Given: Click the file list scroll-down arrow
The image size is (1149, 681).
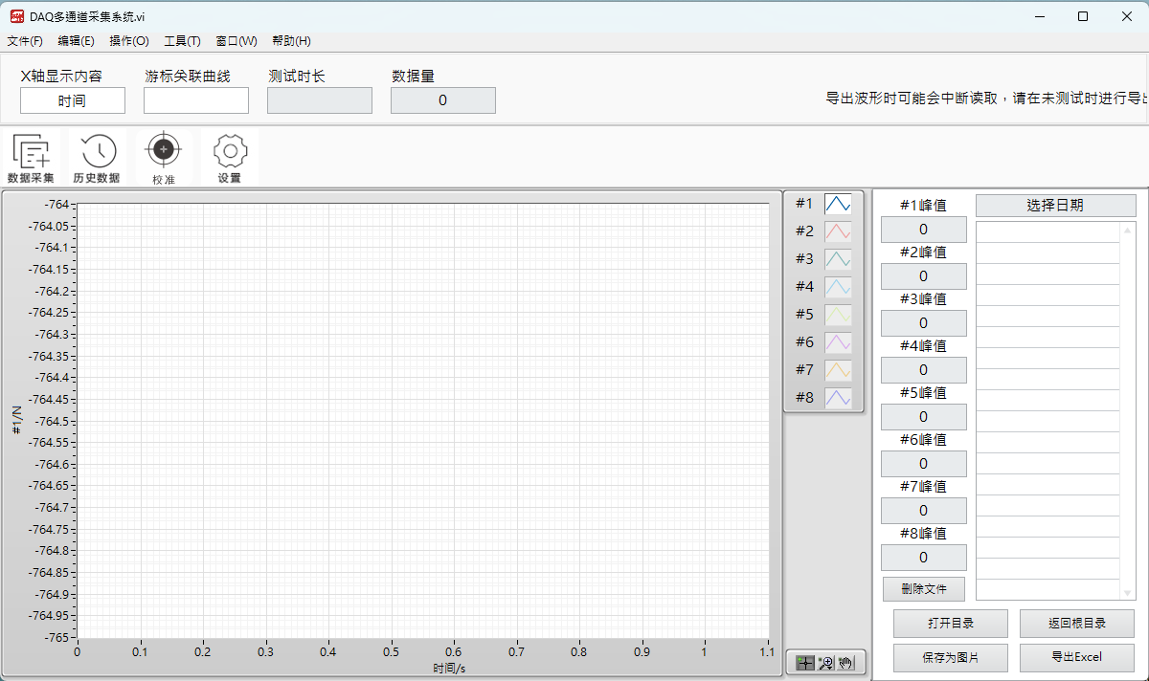Looking at the screenshot, I should (1128, 593).
